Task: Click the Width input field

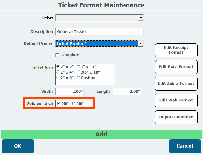Action: [70, 92]
